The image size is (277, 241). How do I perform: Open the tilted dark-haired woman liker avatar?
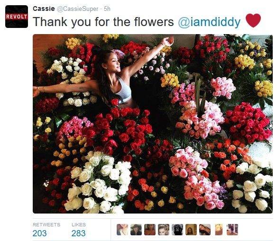205,230
